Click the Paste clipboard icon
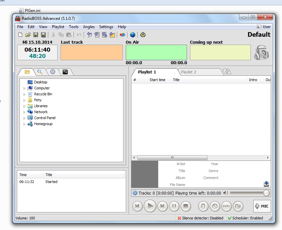282x230 pixels. pos(69,35)
